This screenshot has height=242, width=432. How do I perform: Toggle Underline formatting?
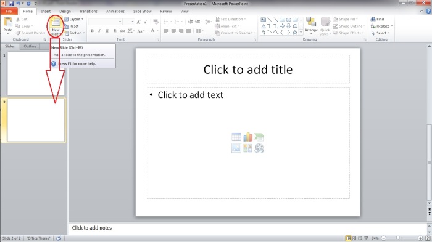click(x=107, y=31)
